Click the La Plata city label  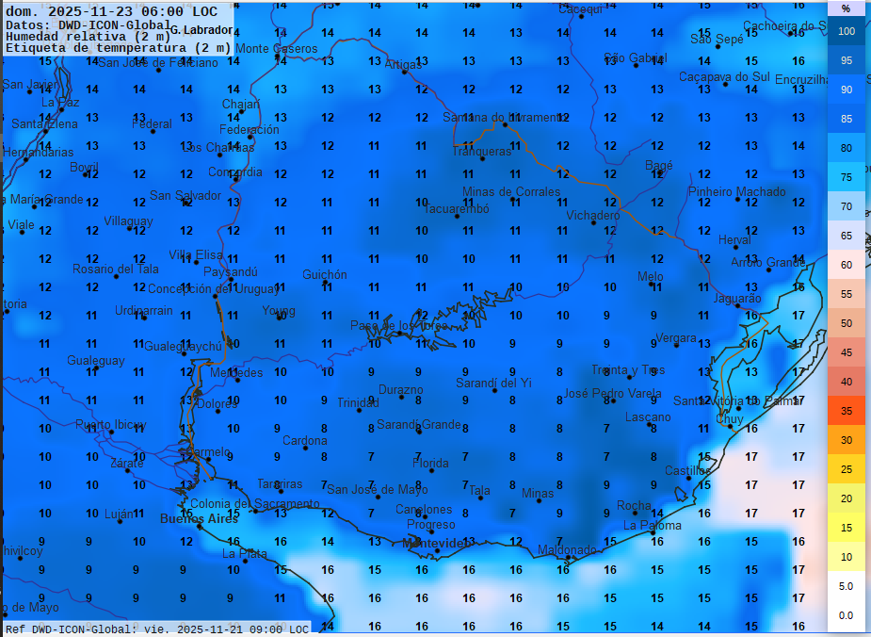pyautogui.click(x=244, y=554)
